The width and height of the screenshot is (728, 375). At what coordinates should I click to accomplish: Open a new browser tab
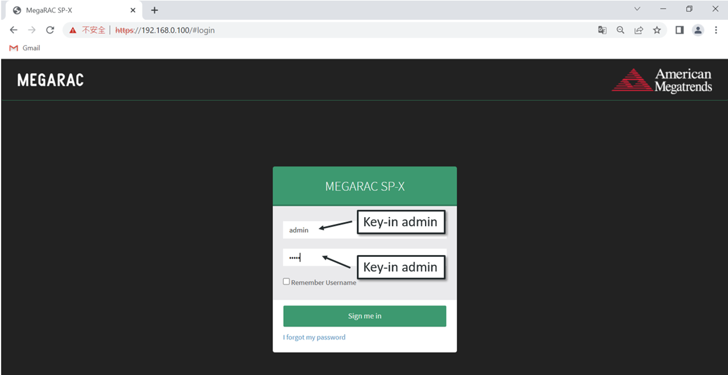pyautogui.click(x=154, y=10)
